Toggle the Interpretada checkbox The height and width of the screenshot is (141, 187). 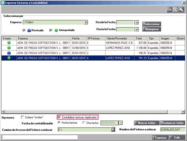coord(51,30)
